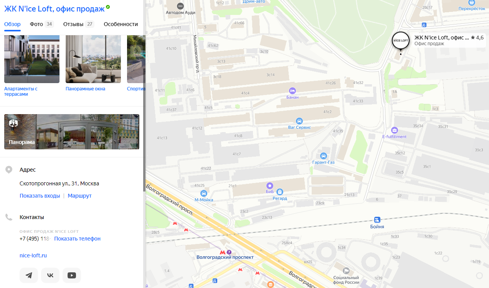The image size is (489, 288).
Task: Open the VK social link
Action: pos(50,275)
